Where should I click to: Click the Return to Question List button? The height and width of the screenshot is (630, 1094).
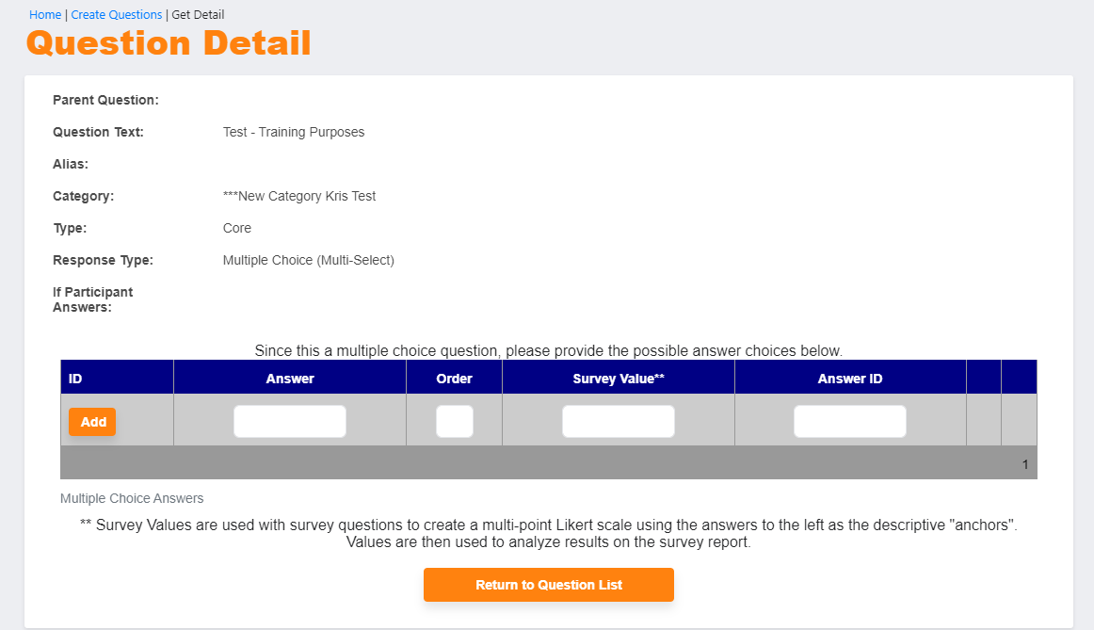pyautogui.click(x=548, y=585)
